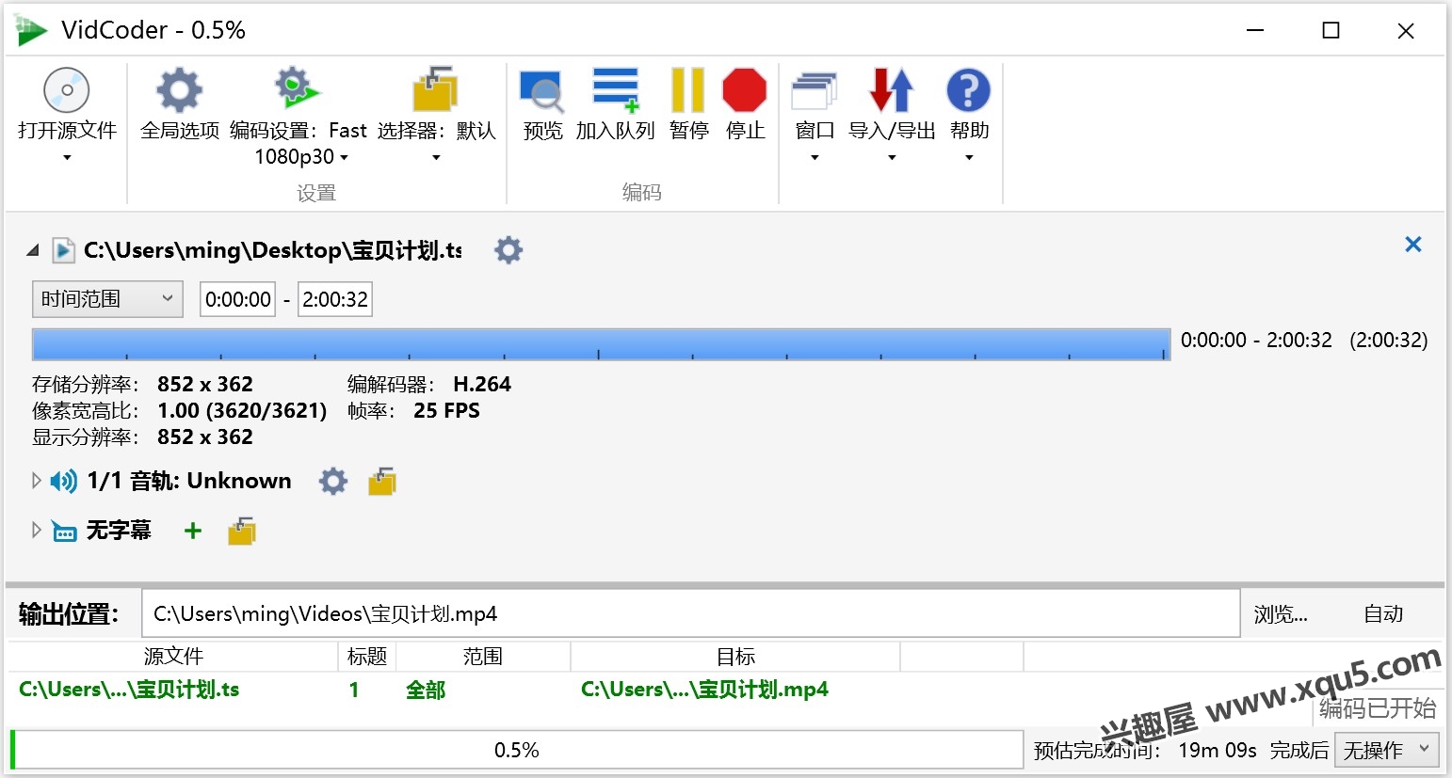Open the Window menu in toolbar
1452x778 pixels.
815,91
